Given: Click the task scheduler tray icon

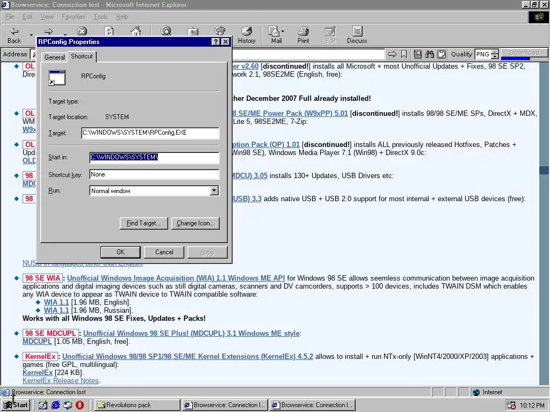Looking at the screenshot, I should [511, 406].
